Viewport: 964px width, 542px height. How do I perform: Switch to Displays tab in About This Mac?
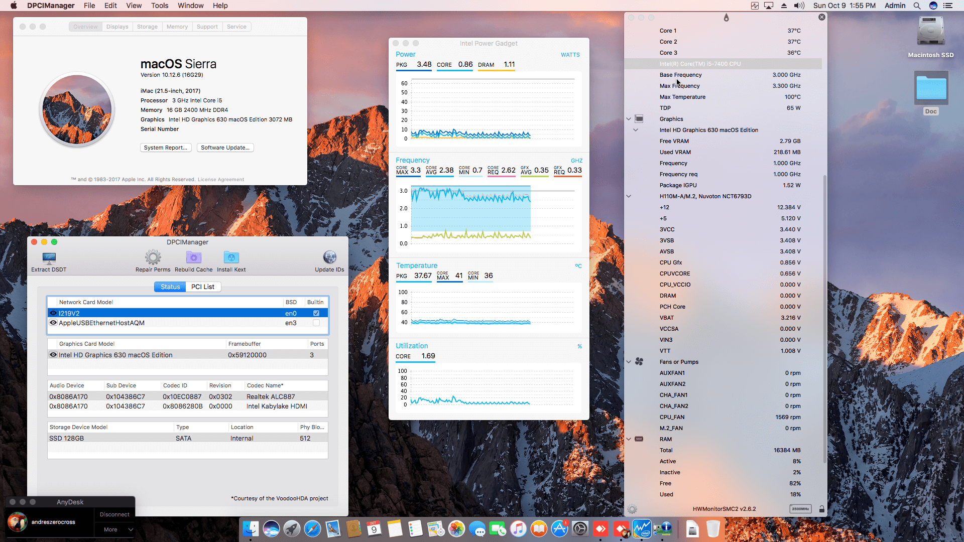tap(117, 27)
